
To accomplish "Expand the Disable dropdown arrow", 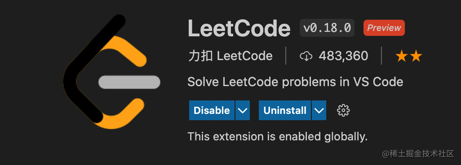I will [x=243, y=110].
